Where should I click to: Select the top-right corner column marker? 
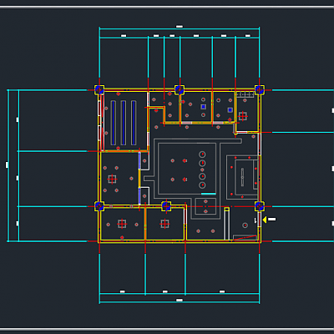[260, 90]
